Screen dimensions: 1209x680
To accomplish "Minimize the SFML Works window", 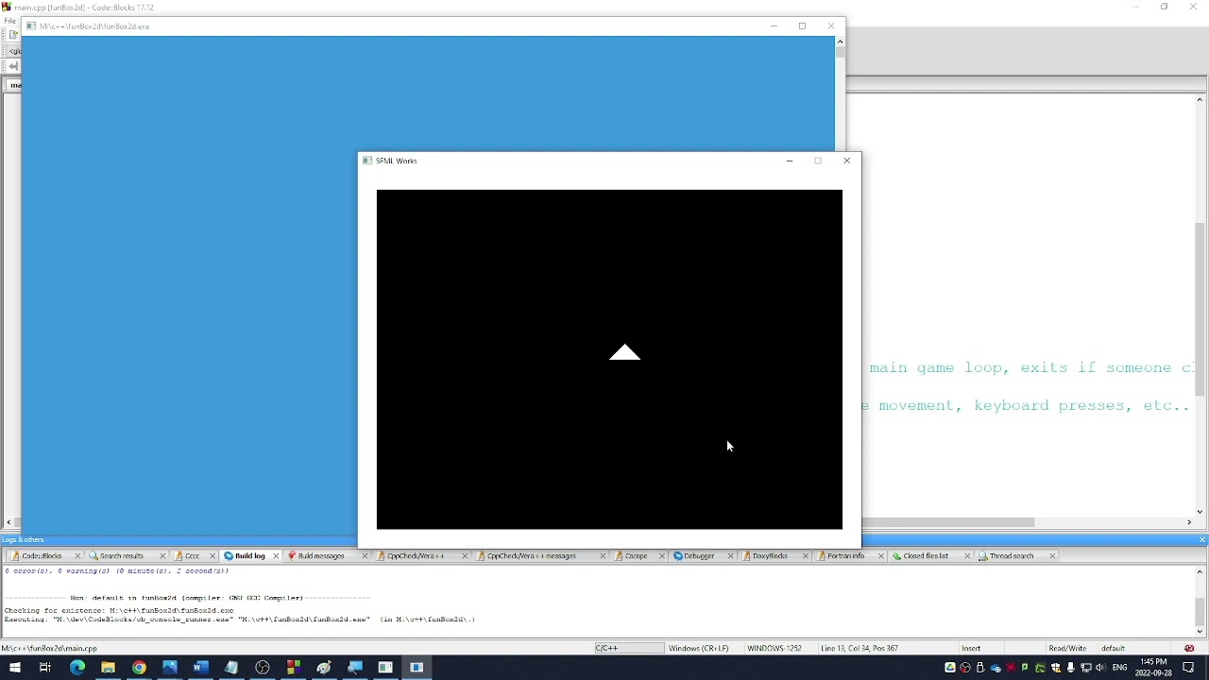I will tap(790, 161).
